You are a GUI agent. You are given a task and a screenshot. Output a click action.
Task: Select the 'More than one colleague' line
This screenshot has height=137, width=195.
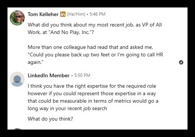pos(90,47)
